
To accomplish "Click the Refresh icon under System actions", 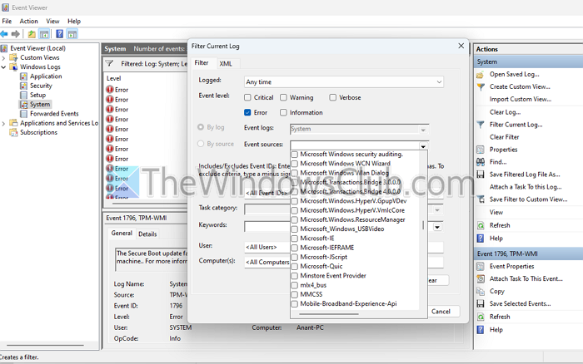I will 481,225.
